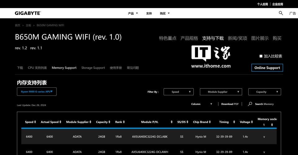Click the Download PDF link
Screen dimensions: 298x155
pos(230,104)
